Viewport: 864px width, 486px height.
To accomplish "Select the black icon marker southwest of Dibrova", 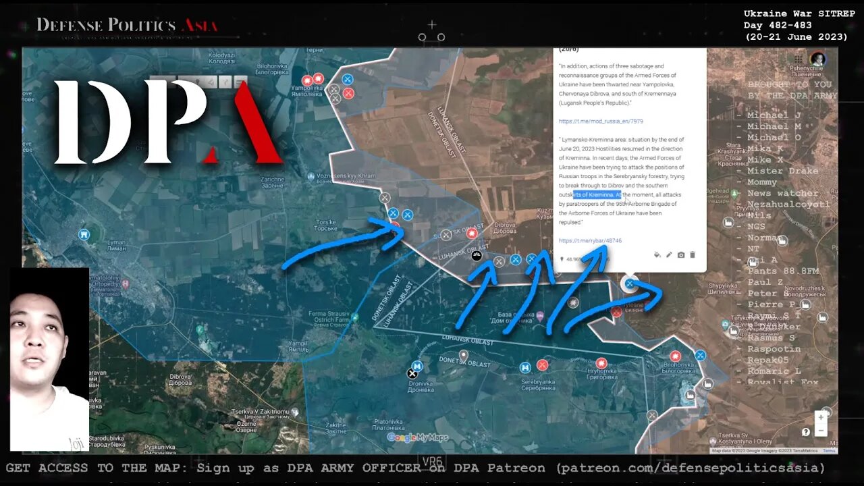I will click(477, 256).
